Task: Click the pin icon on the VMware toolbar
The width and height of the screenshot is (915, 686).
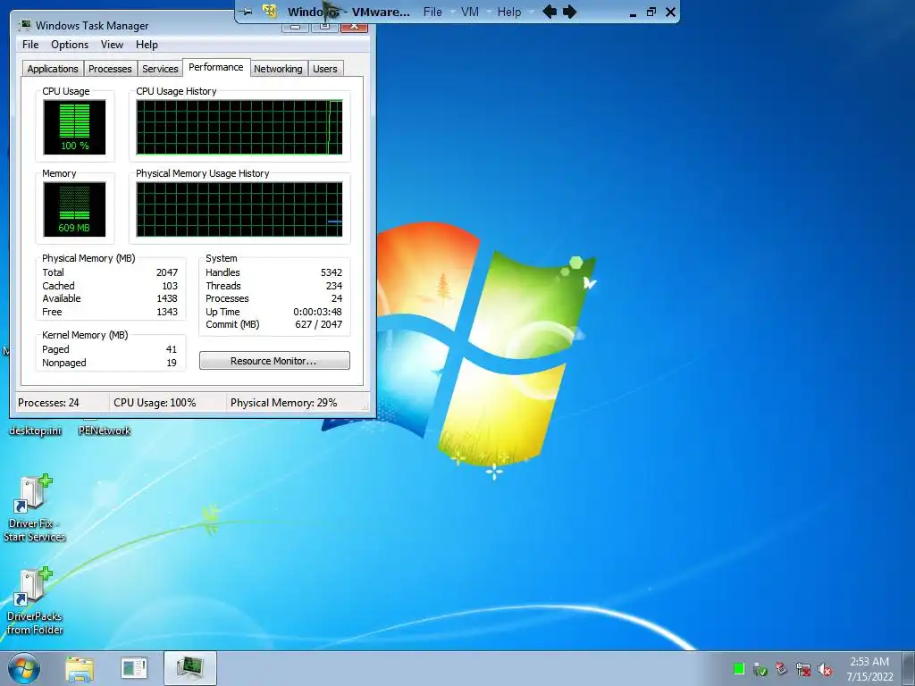Action: (x=247, y=12)
